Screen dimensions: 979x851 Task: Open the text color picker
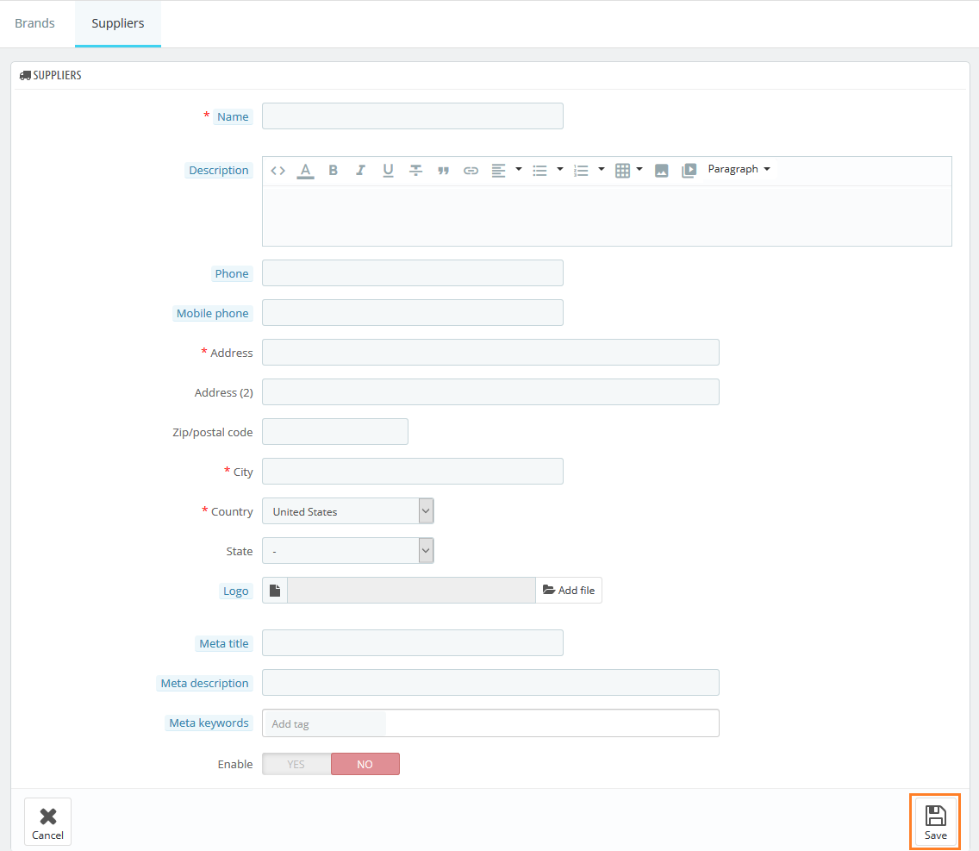tap(305, 171)
